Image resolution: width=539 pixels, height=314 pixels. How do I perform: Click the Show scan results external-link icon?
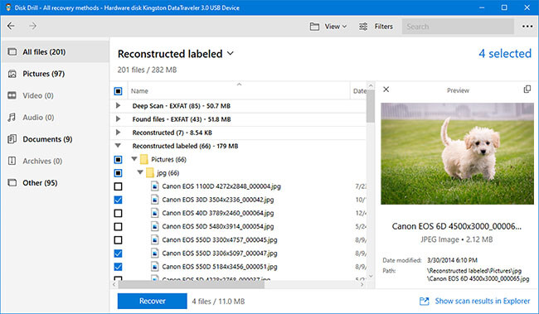coord(425,302)
